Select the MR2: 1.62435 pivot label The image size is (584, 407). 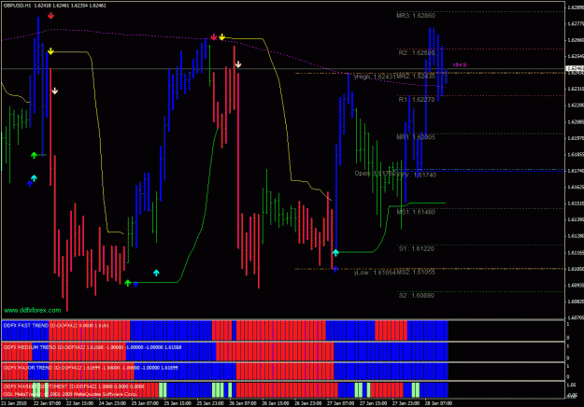(x=415, y=77)
